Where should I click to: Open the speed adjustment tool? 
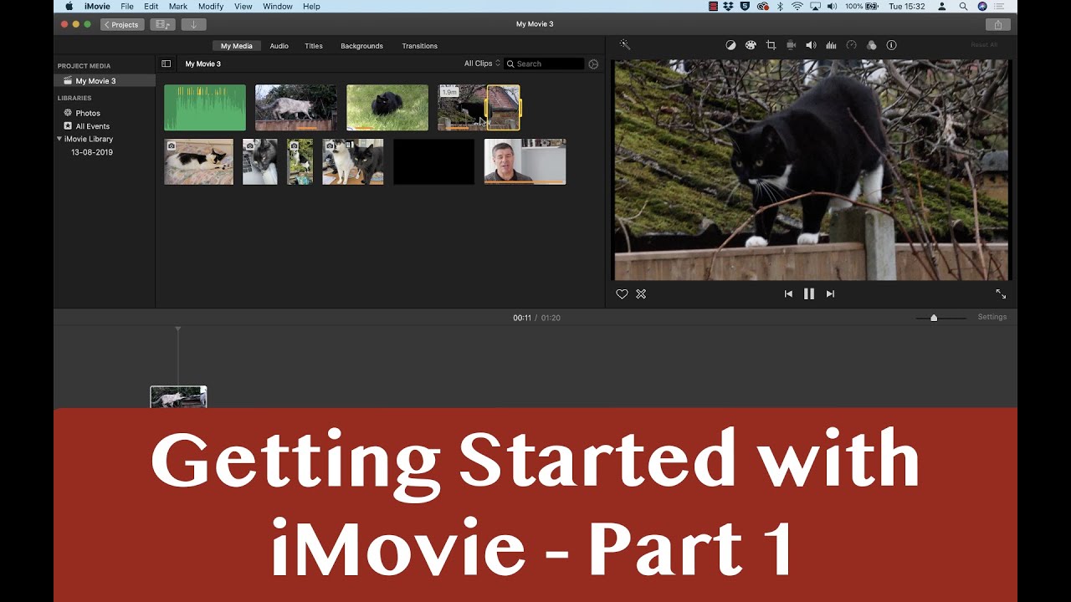[851, 45]
